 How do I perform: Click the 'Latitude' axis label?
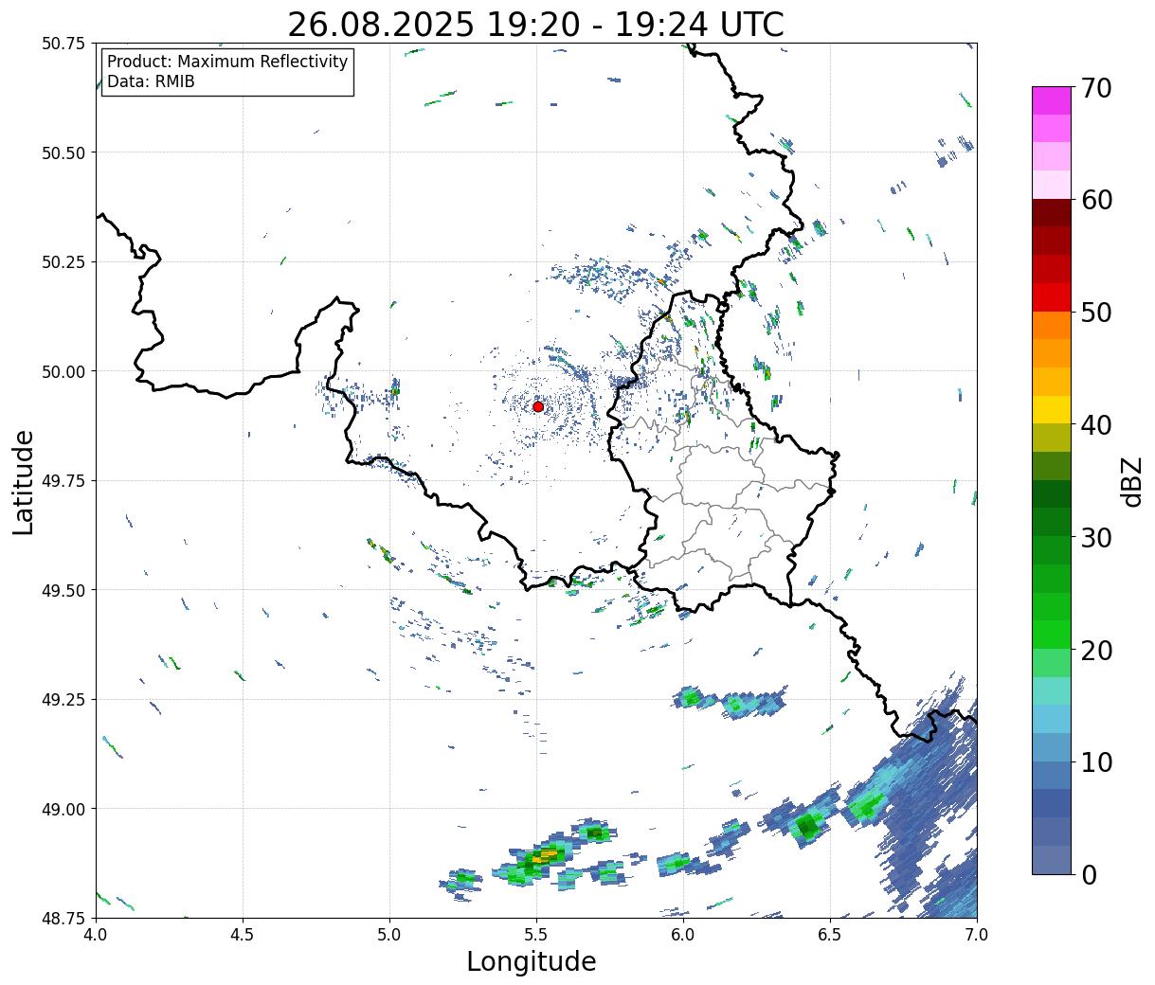[x=24, y=482]
